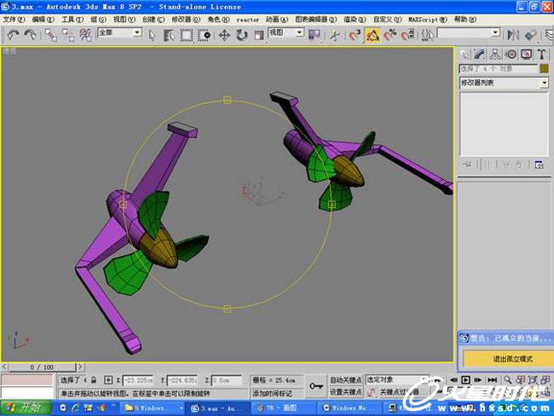Open the 渲染 menu
The width and height of the screenshot is (554, 416).
point(355,19)
